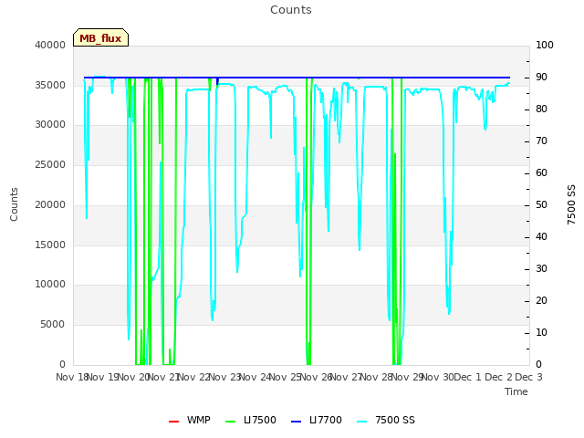Click the 15000 tick on the left axis

point(50,245)
